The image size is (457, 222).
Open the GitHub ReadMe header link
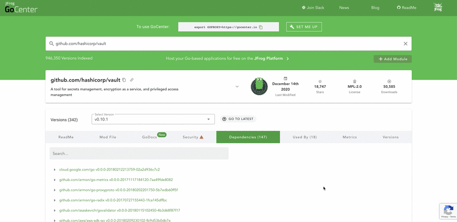(407, 8)
